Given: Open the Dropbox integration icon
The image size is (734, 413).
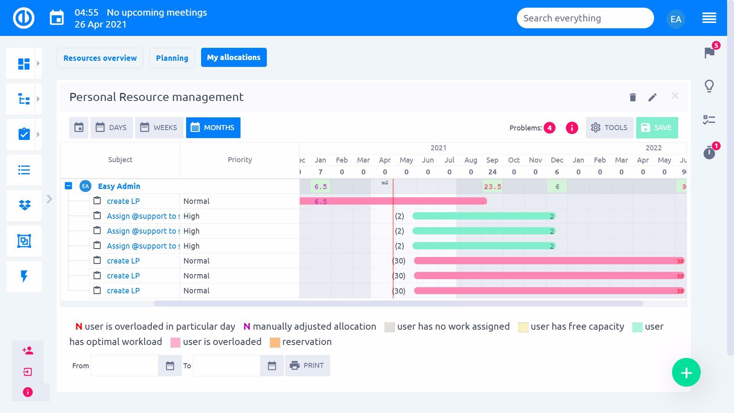Looking at the screenshot, I should [24, 205].
